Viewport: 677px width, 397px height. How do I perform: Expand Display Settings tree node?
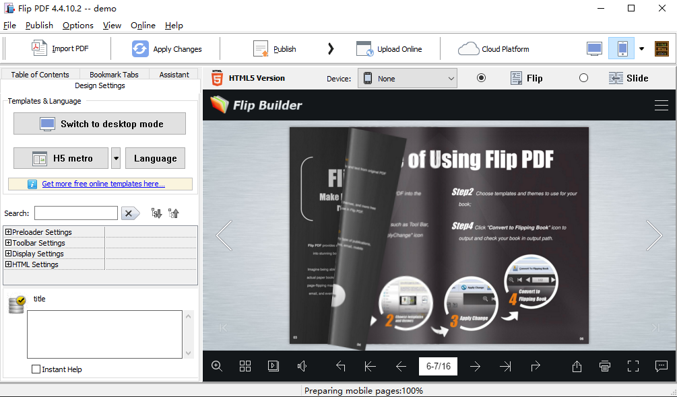point(8,254)
